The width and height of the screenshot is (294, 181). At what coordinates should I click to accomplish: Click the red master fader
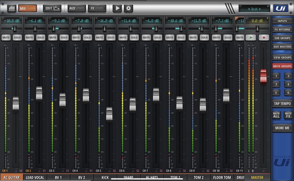click(263, 76)
